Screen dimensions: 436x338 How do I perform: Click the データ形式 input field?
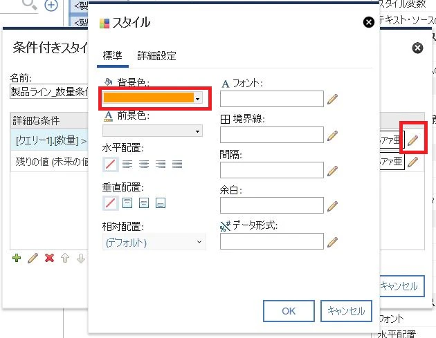pos(272,241)
